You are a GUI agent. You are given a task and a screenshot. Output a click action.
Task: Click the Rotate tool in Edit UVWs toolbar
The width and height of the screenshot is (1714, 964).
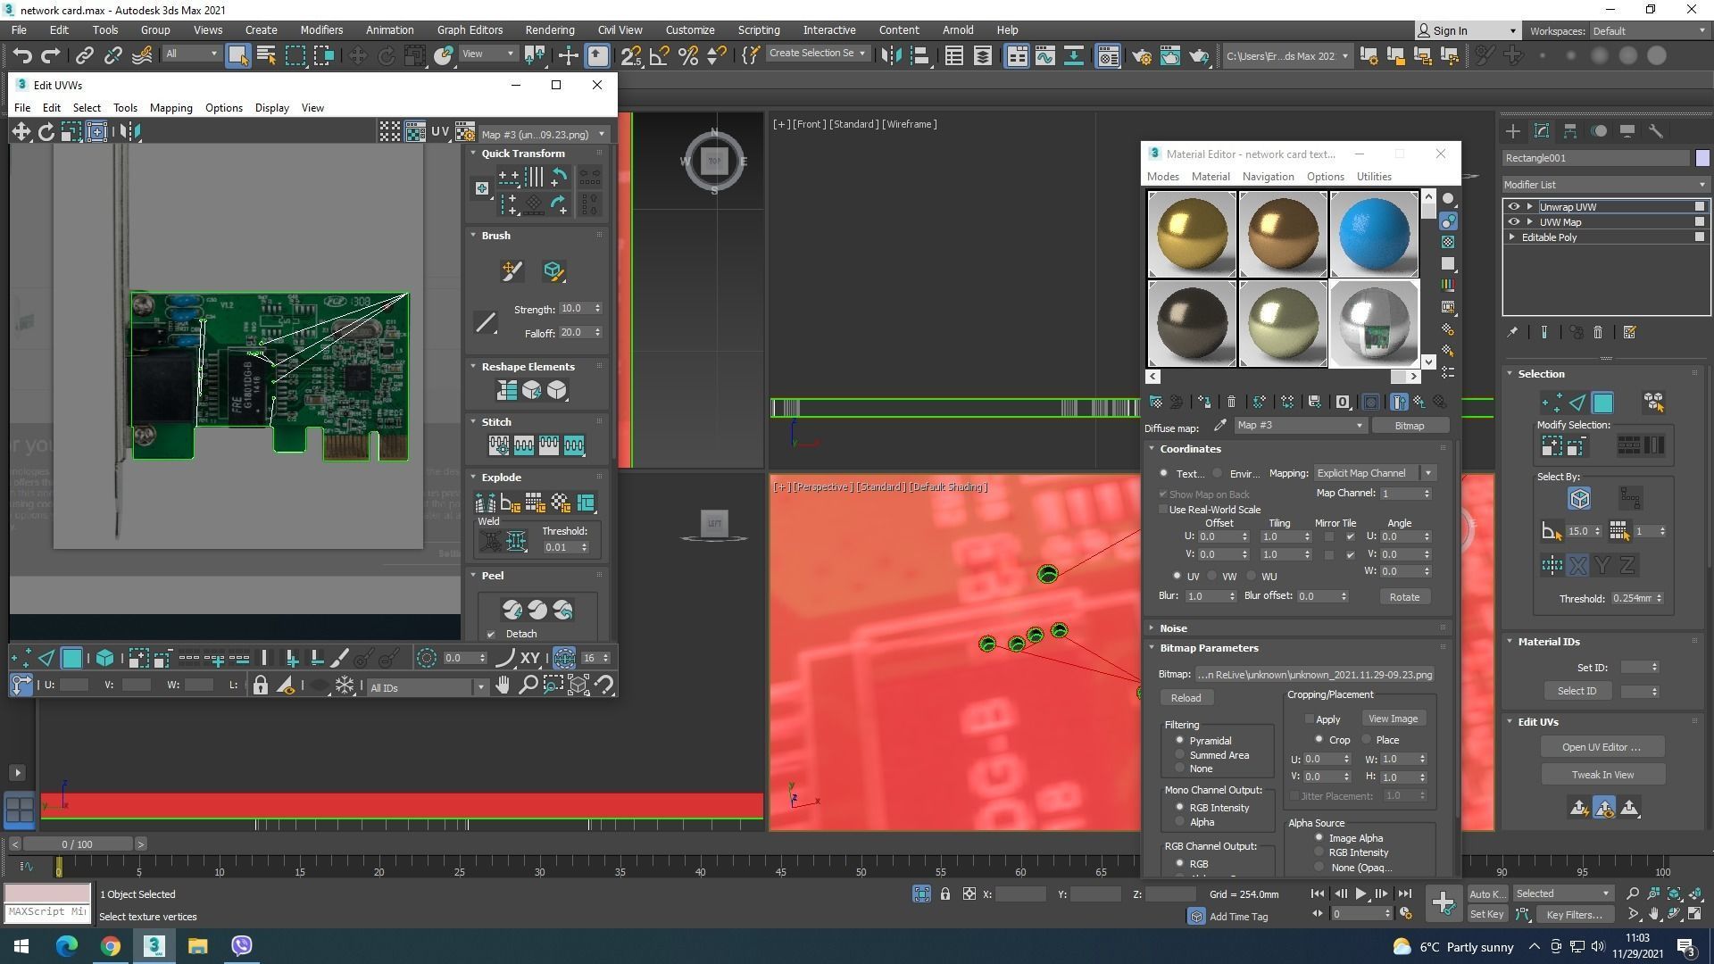pos(46,132)
